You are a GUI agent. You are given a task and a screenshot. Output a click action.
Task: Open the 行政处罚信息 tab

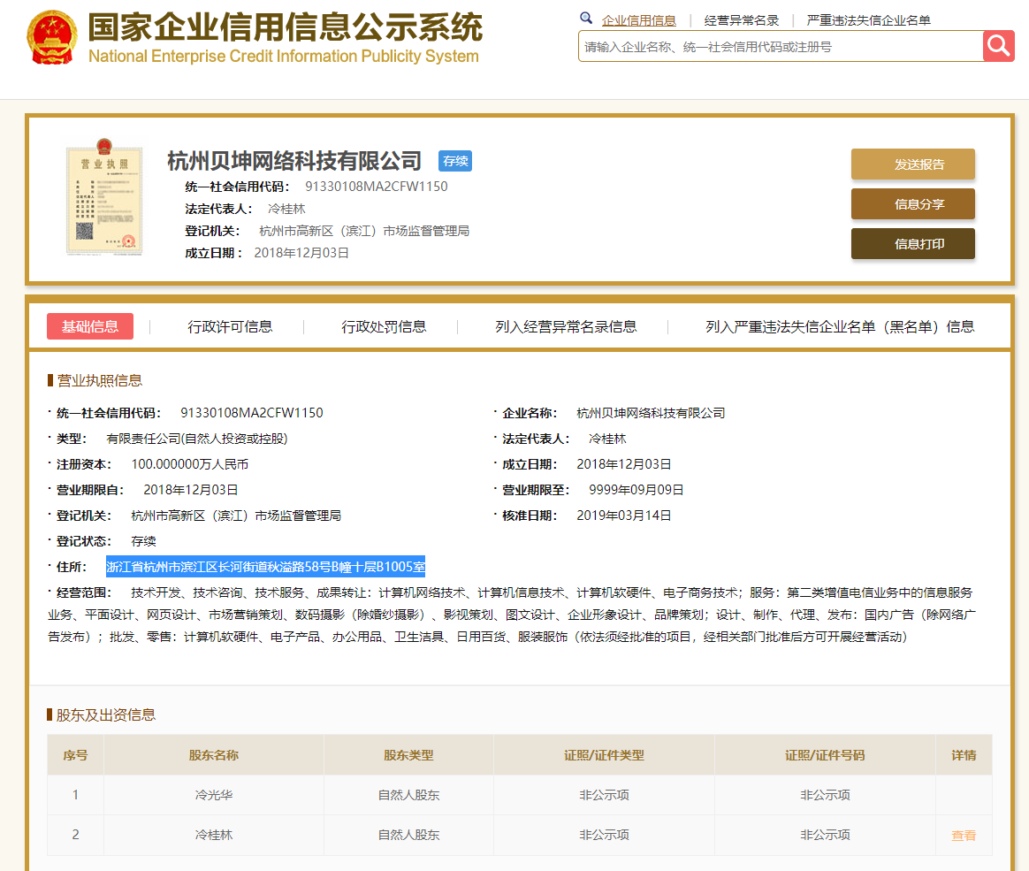coord(384,326)
